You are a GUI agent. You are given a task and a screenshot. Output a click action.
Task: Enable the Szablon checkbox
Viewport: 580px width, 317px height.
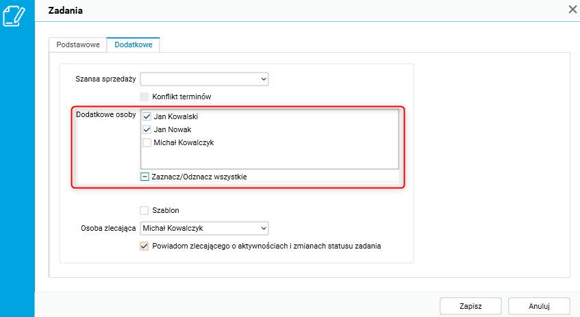144,210
